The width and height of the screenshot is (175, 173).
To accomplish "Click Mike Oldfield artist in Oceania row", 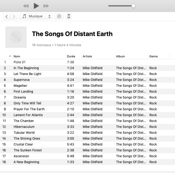I will click(92, 97).
